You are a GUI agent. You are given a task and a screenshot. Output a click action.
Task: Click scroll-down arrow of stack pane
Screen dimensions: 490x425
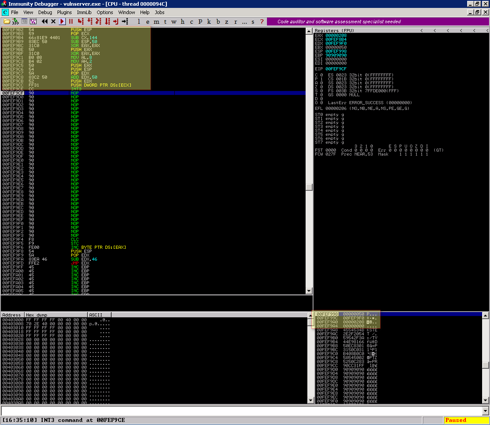tap(485, 400)
